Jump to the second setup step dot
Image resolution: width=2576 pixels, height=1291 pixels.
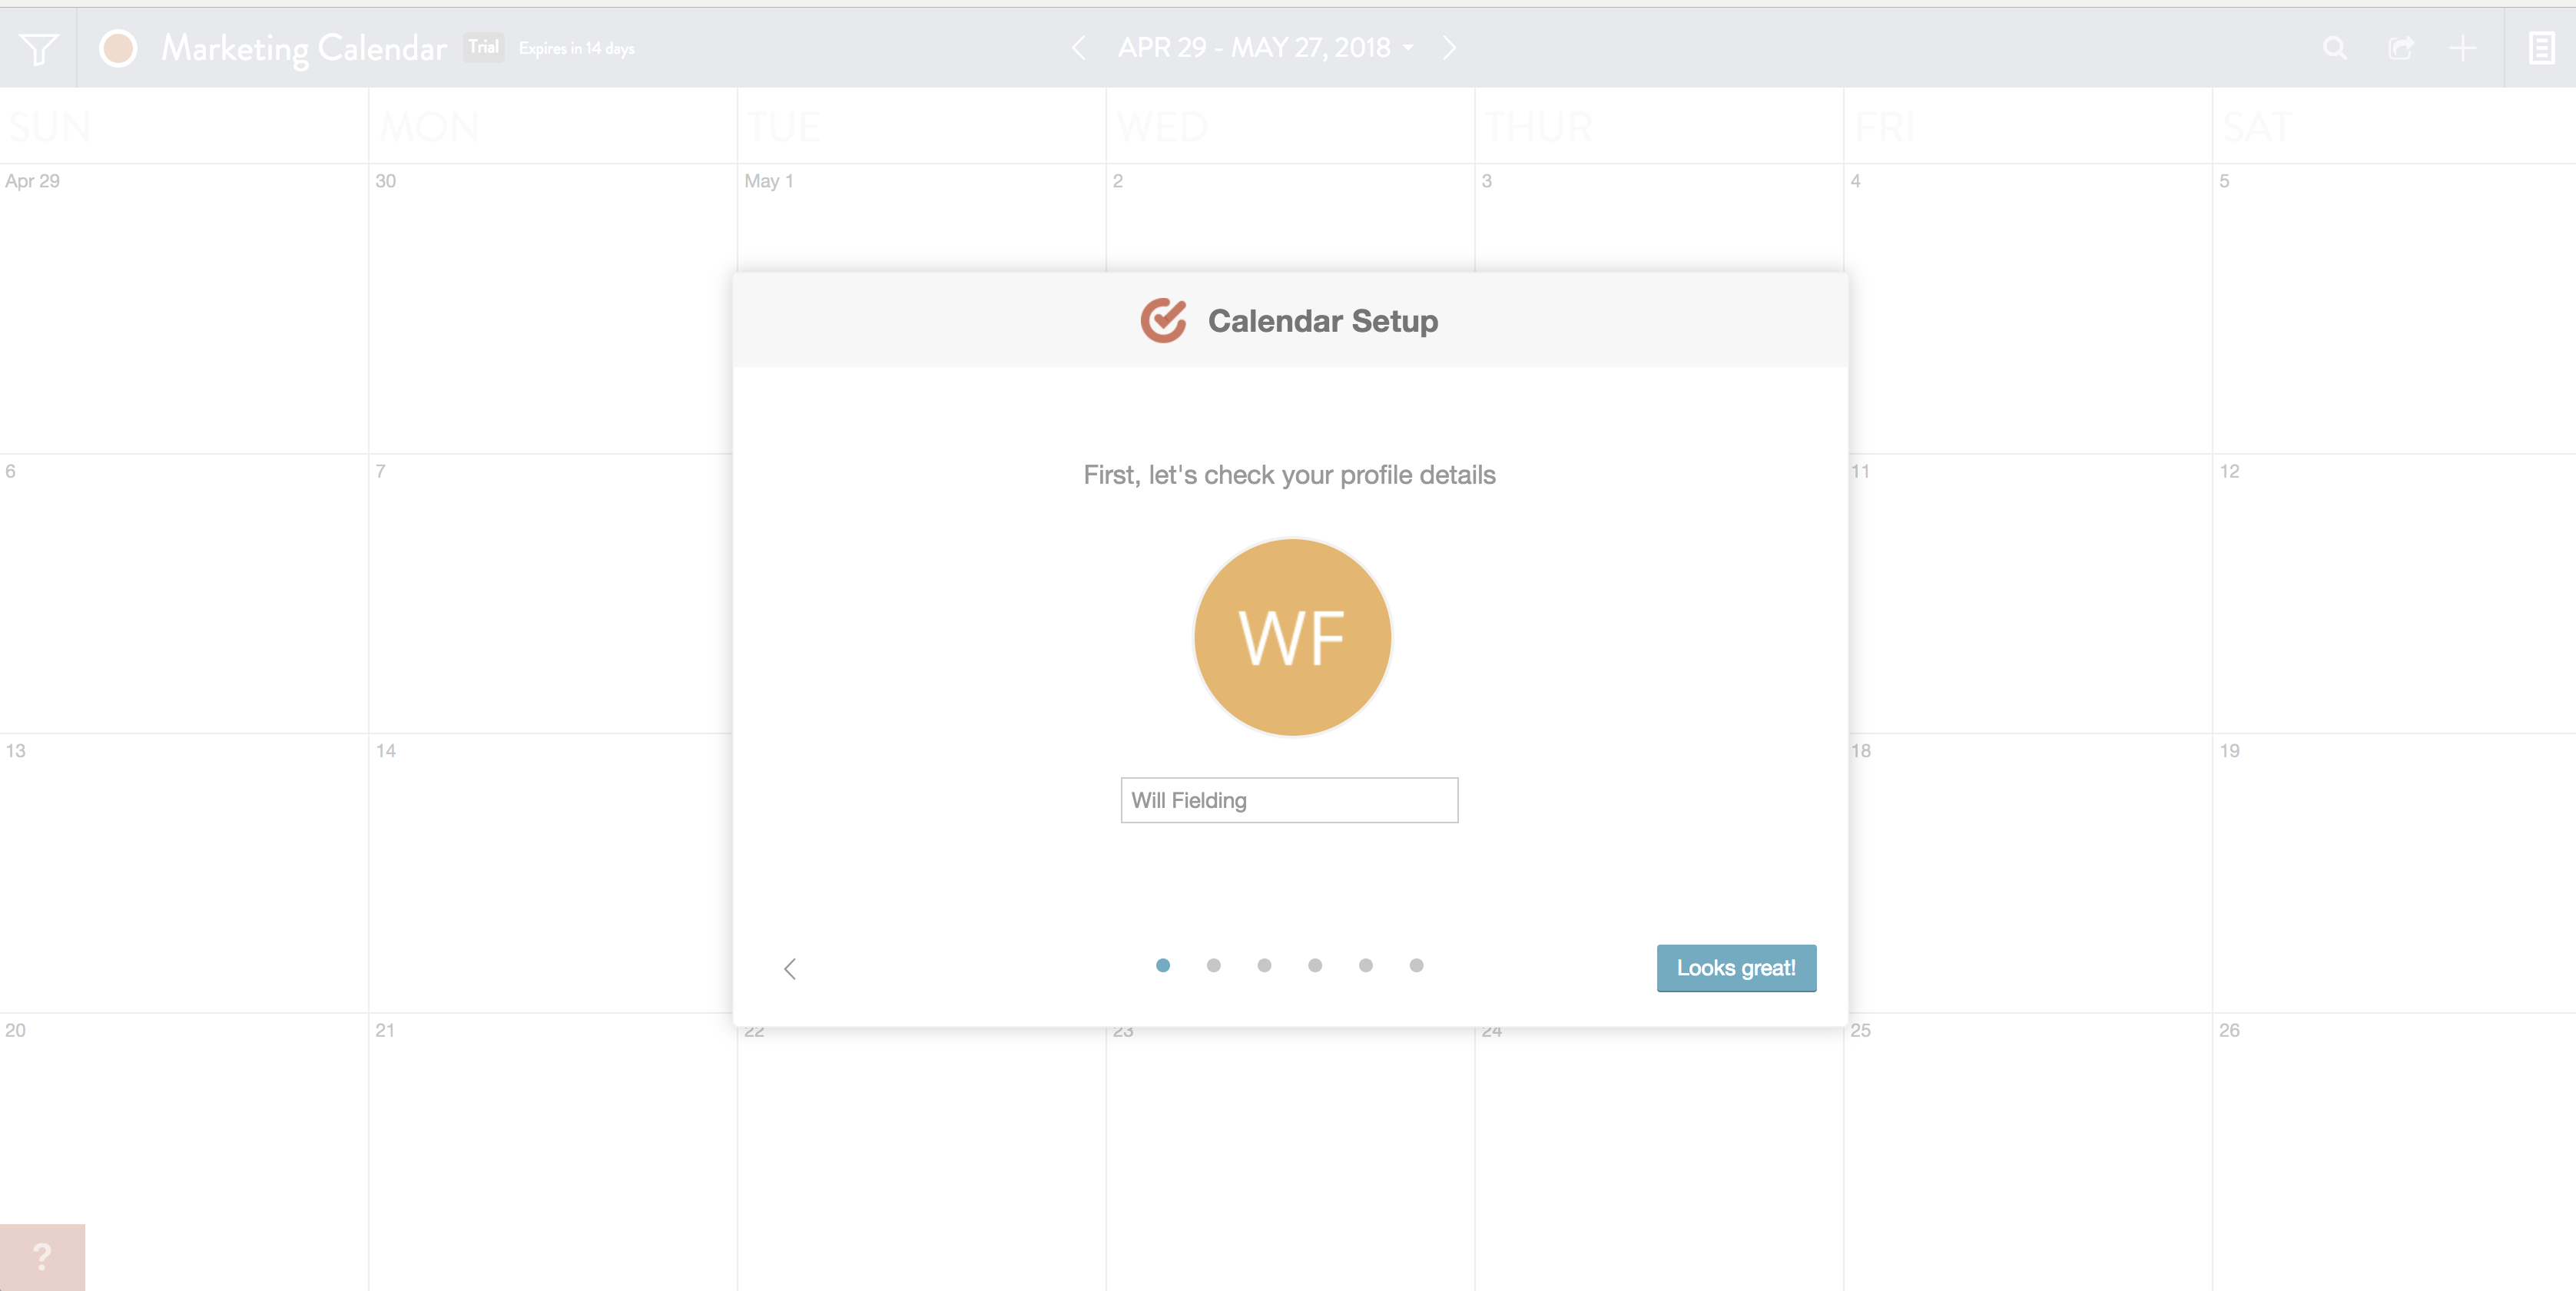click(1213, 965)
